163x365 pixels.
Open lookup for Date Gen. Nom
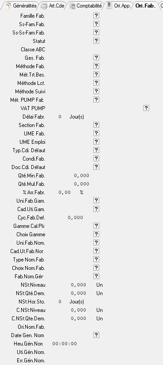tap(96, 335)
